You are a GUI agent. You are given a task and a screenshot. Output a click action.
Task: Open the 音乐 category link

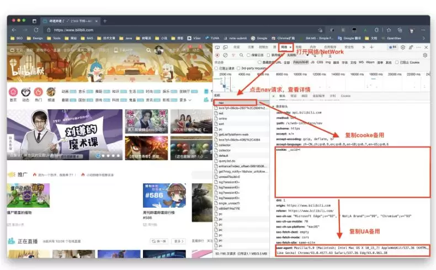coord(82,92)
